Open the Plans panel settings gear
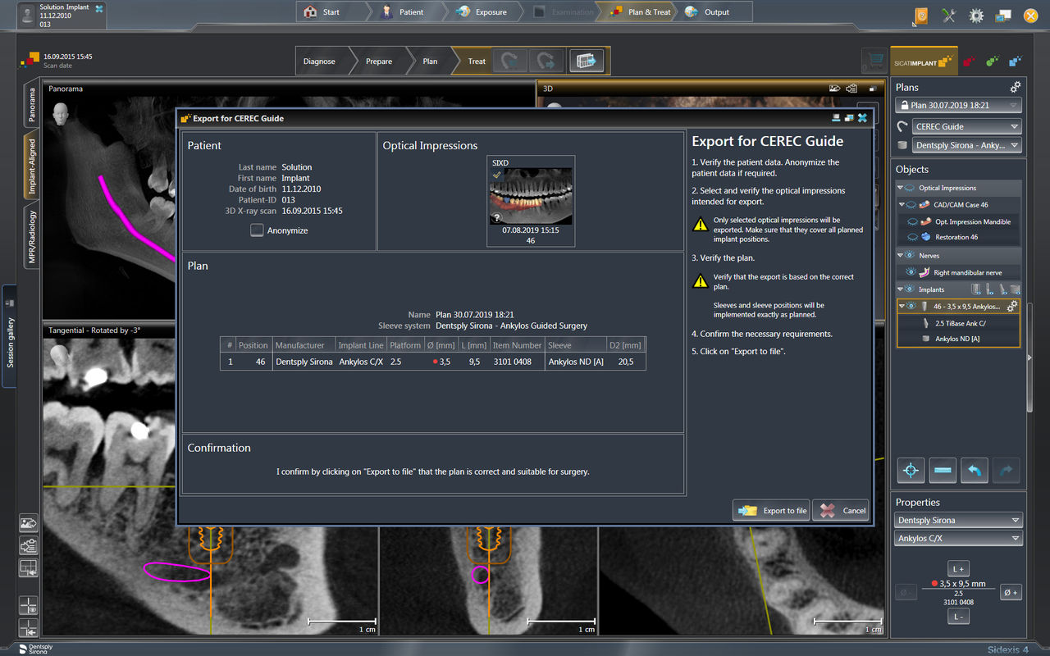This screenshot has width=1050, height=656. (x=1015, y=86)
